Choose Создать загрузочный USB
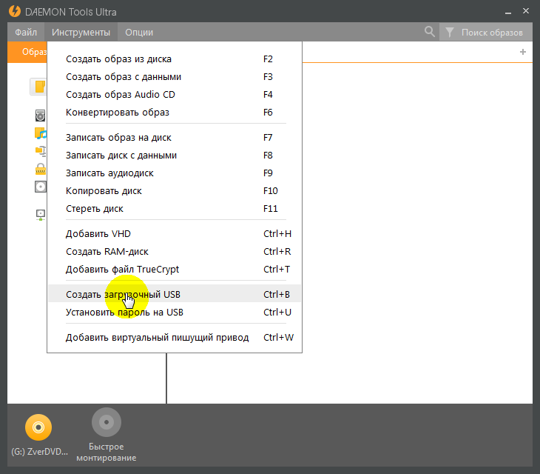 pyautogui.click(x=175, y=294)
